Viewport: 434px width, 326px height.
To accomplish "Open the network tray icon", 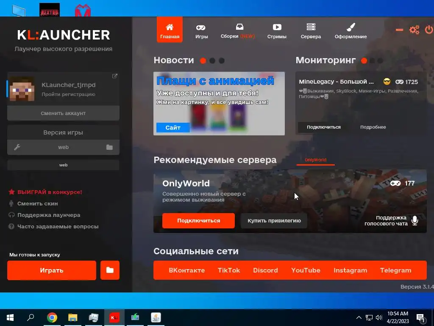I will click(369, 318).
